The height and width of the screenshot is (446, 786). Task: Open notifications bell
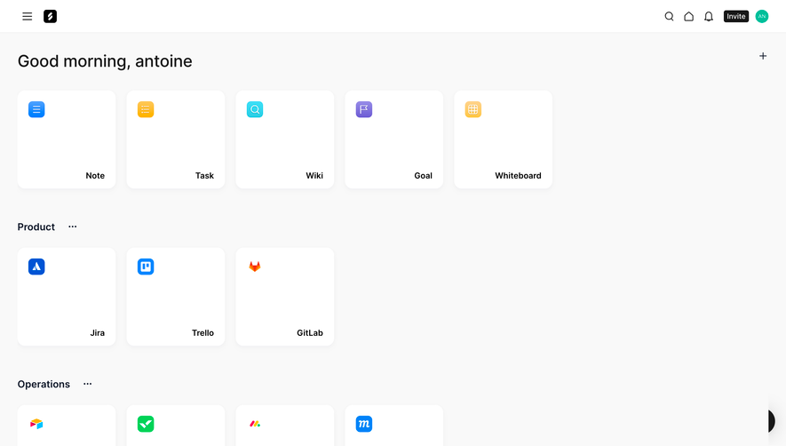point(709,17)
